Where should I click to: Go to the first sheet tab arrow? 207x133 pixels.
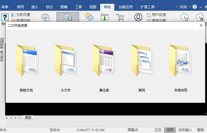(7, 118)
